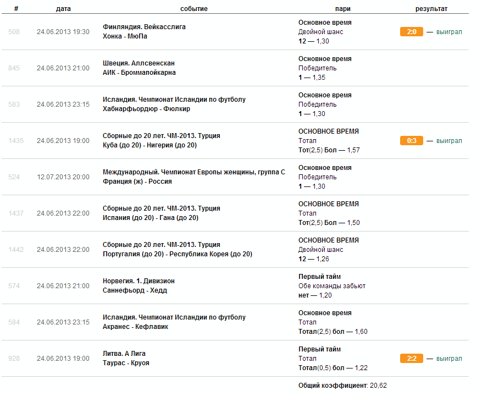The height and width of the screenshot is (396, 482).
Task: Open Куба (до 20) - Нигерия (до 20)
Action: click(149, 145)
